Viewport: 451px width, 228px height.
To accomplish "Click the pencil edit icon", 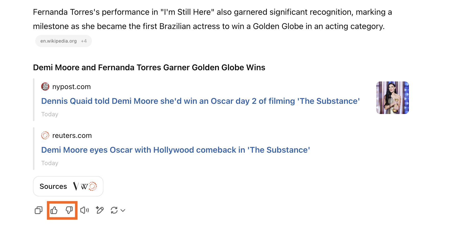I will (100, 210).
